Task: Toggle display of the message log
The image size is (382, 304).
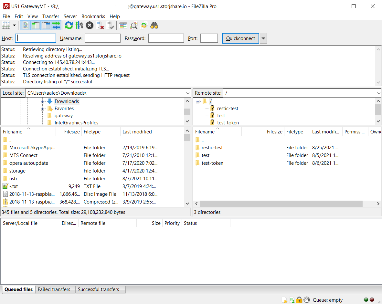Action: [25, 25]
